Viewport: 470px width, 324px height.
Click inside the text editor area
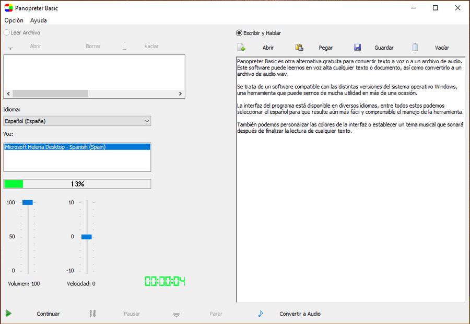click(350, 209)
